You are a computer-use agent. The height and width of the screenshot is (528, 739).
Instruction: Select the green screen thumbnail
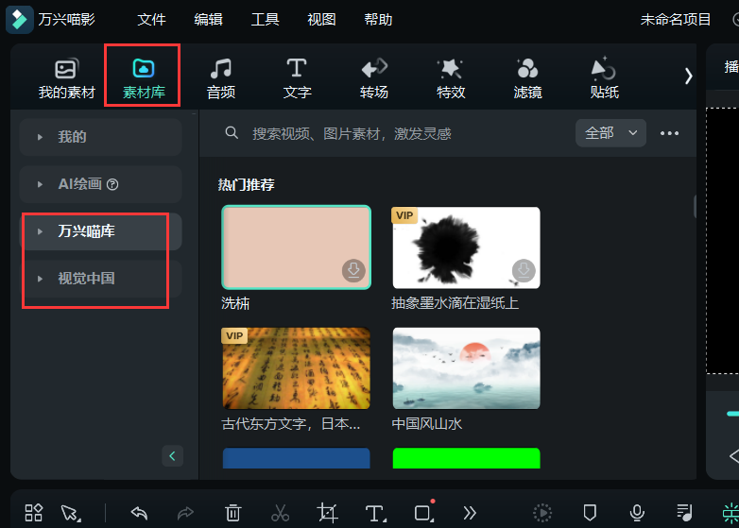point(466,458)
